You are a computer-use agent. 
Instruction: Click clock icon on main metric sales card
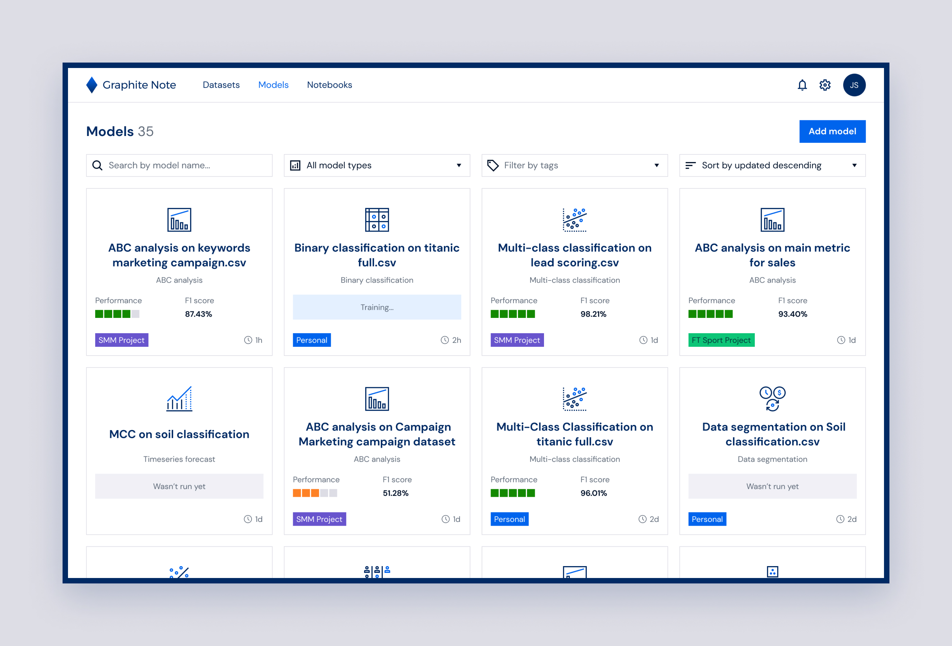click(x=841, y=340)
